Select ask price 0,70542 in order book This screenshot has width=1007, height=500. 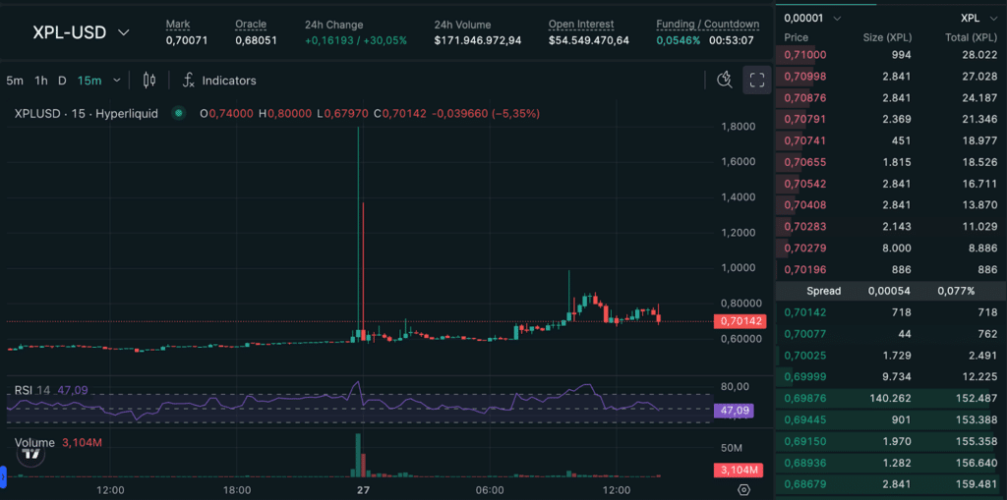tap(805, 184)
